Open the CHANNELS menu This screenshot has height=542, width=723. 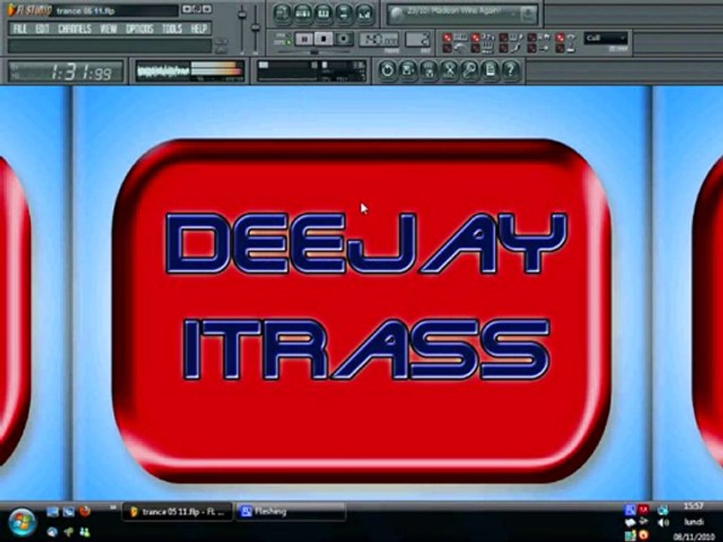click(x=75, y=29)
